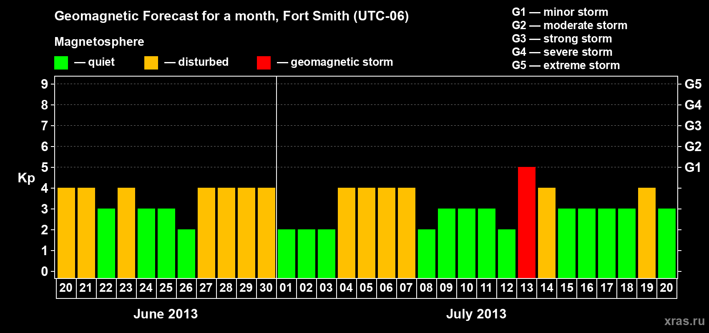
Task: Click the orange bar for July 14
Action: 547,233
